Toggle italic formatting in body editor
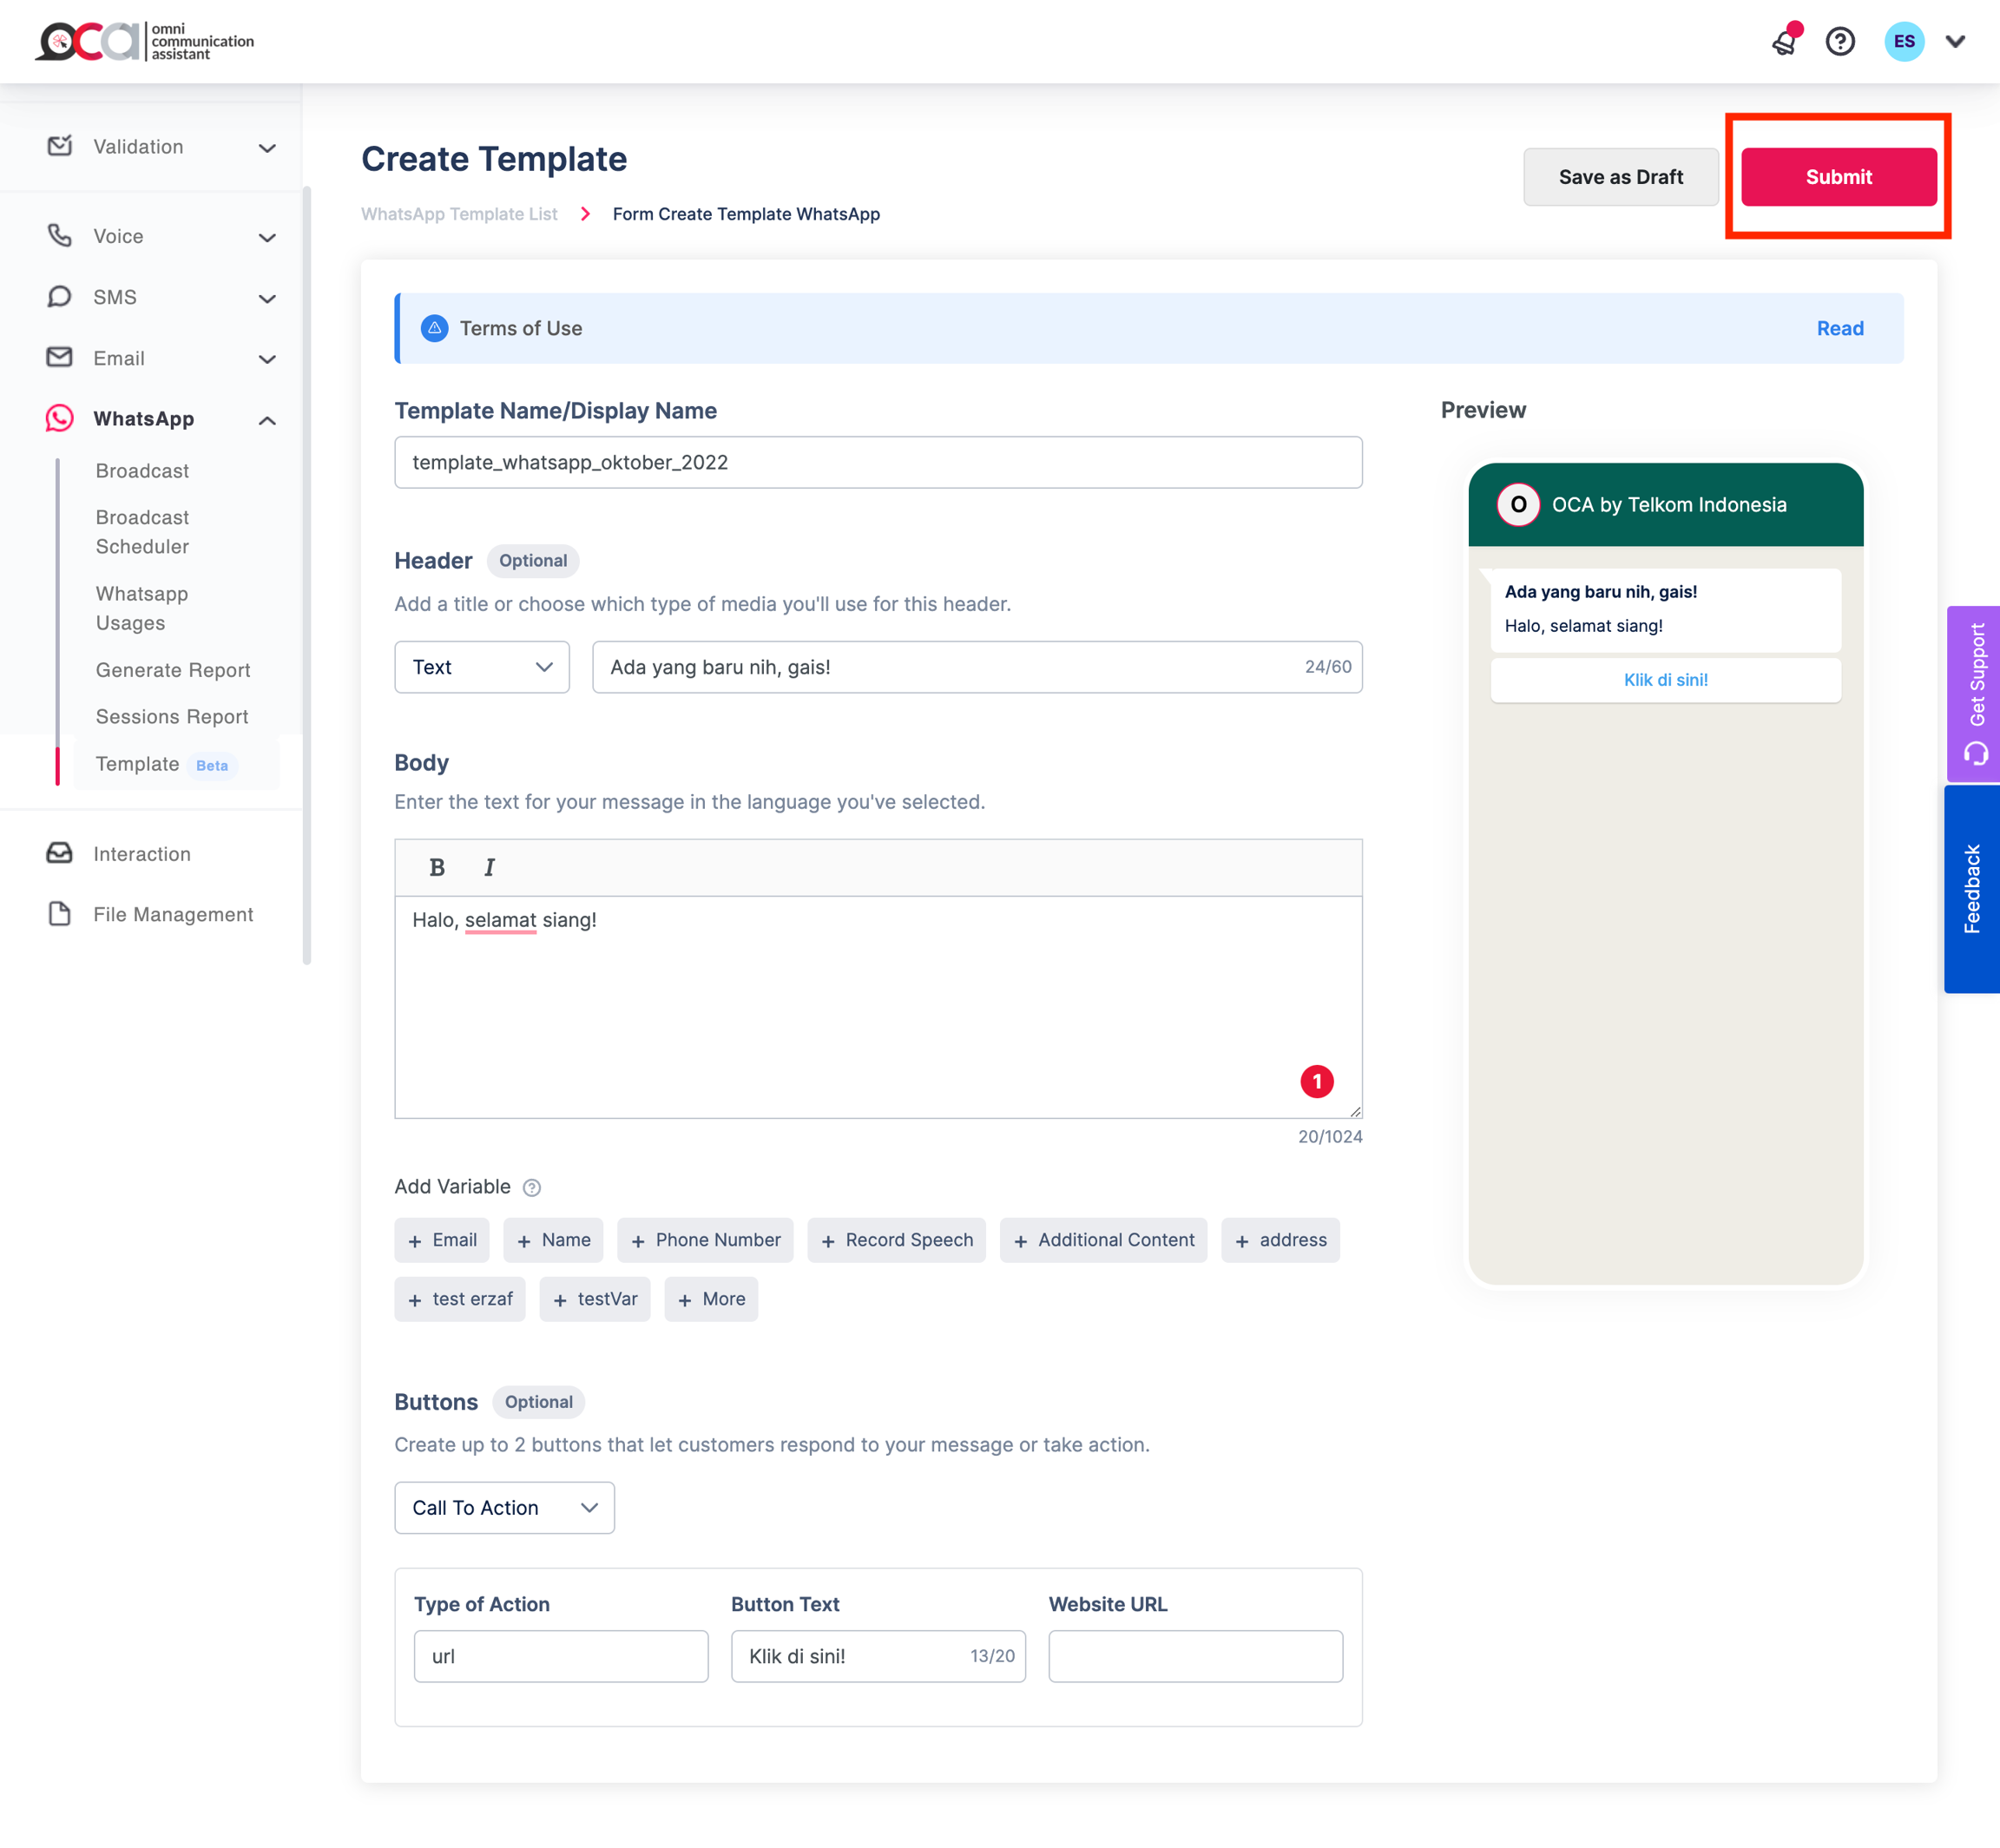The image size is (2000, 1848). tap(489, 867)
